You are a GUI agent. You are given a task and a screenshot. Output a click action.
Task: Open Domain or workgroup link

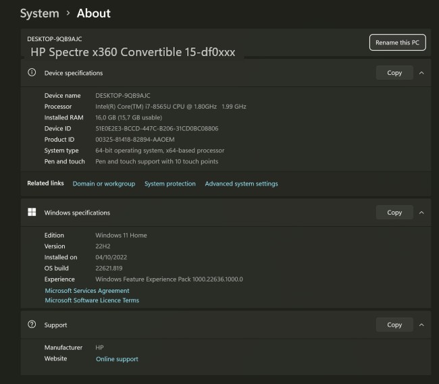click(103, 184)
